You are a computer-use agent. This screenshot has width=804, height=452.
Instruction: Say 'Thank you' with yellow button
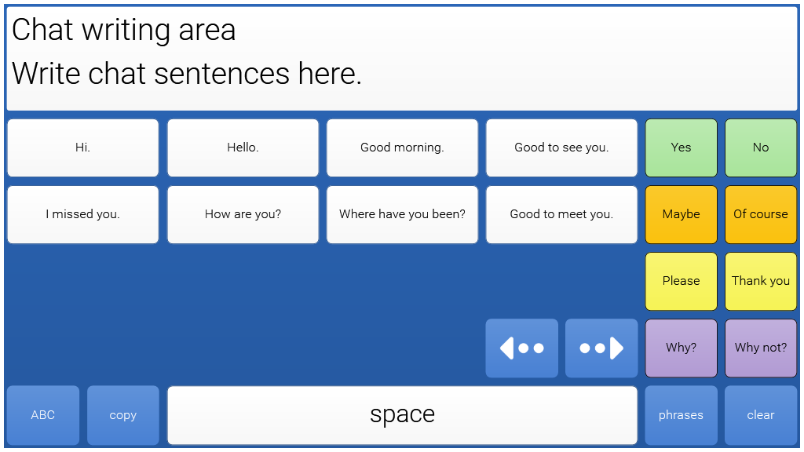(x=760, y=281)
